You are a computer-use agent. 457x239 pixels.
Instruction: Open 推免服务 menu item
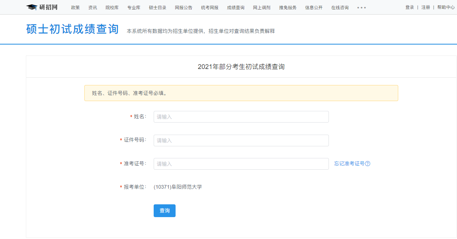(288, 8)
